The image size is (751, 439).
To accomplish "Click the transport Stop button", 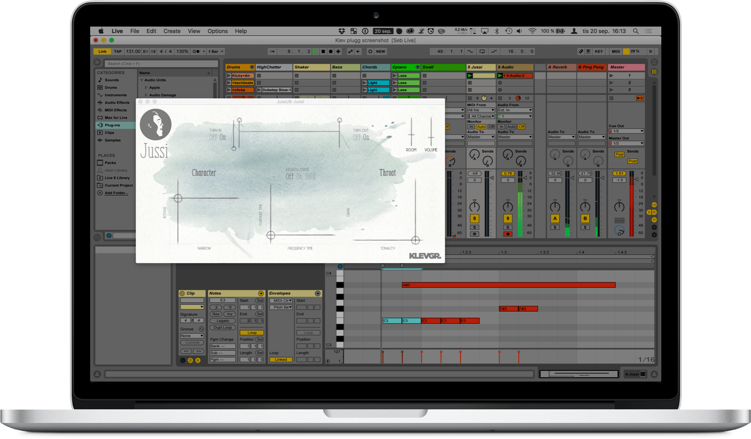I will point(323,51).
